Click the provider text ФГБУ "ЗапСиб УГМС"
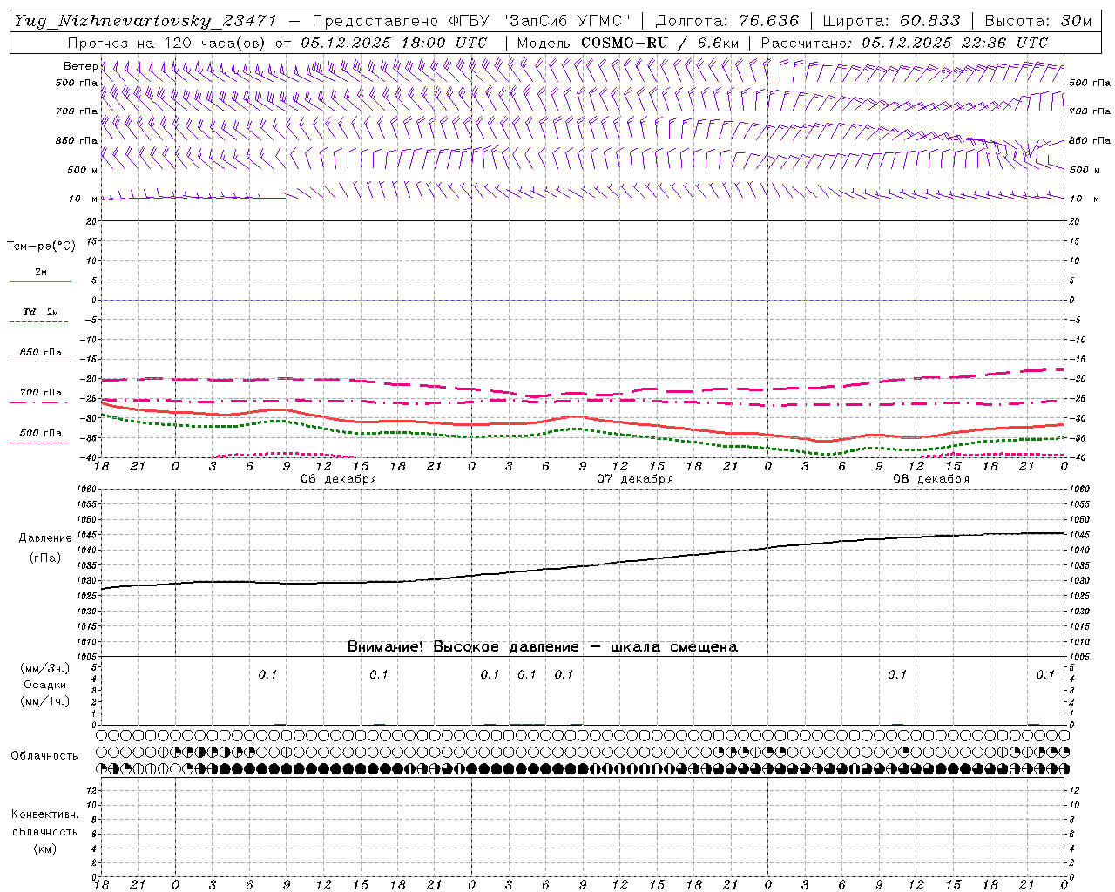 [x=540, y=21]
